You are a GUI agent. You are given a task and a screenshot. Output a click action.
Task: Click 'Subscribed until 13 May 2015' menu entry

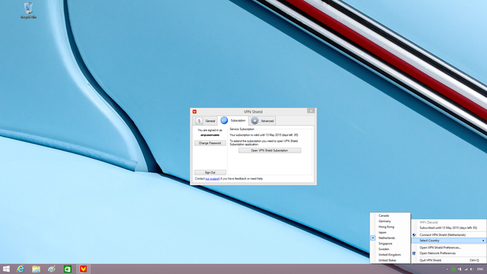[449, 227]
